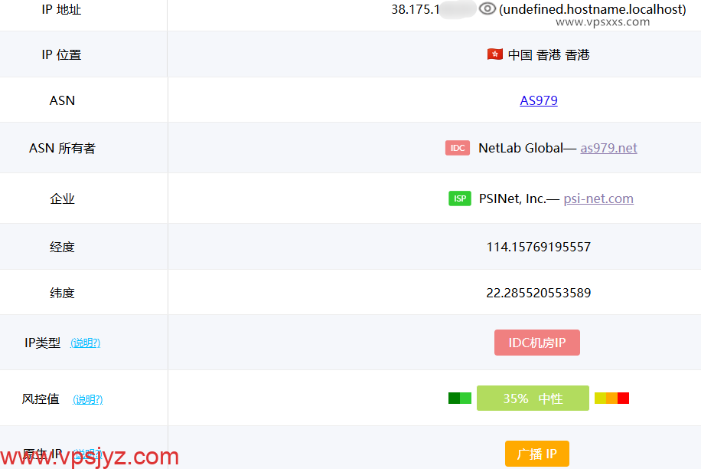The width and height of the screenshot is (701, 469).
Task: Click the 纬度 row label
Action: coord(62,293)
